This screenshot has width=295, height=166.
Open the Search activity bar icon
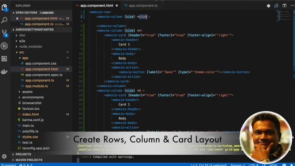point(4,20)
